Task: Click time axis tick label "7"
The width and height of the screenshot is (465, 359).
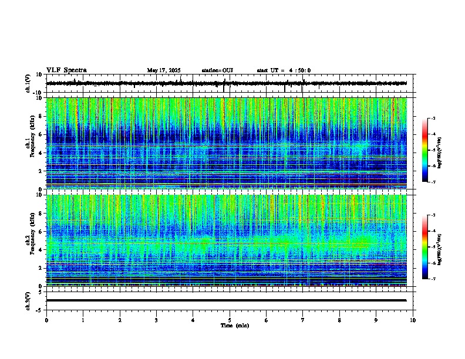Action: (x=303, y=320)
